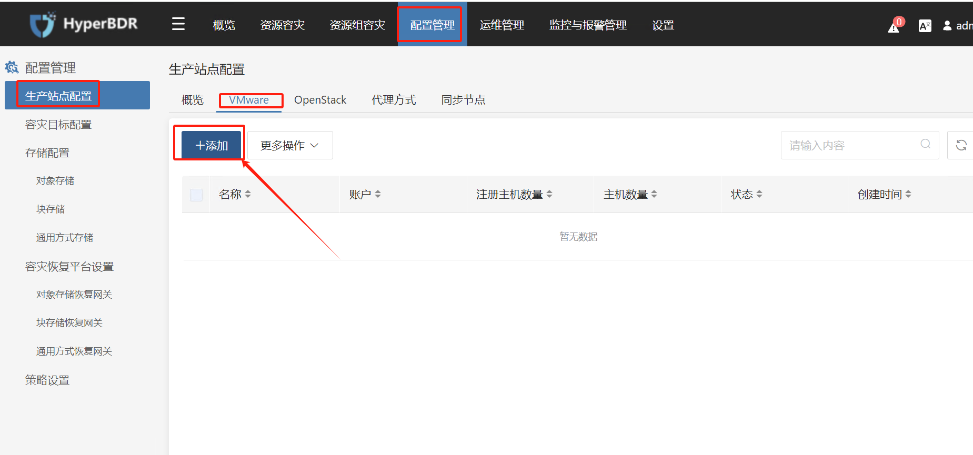
Task: Open 资源容灾 top menu
Action: (283, 25)
